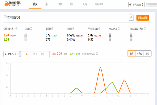Click average click cost 1.07
This screenshot has height=105, width=157.
91,35
